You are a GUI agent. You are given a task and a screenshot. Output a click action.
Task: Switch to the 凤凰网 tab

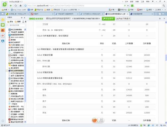click(x=42, y=14)
